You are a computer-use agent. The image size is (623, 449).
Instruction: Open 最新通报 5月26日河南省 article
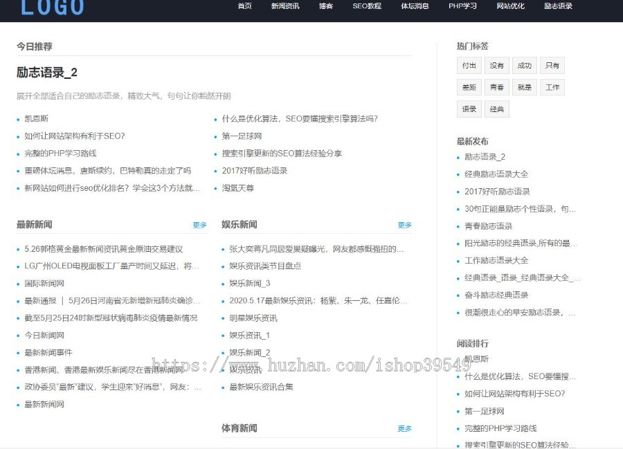coord(112,300)
